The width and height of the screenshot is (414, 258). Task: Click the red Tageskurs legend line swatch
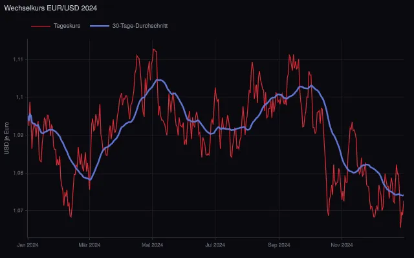coord(41,26)
